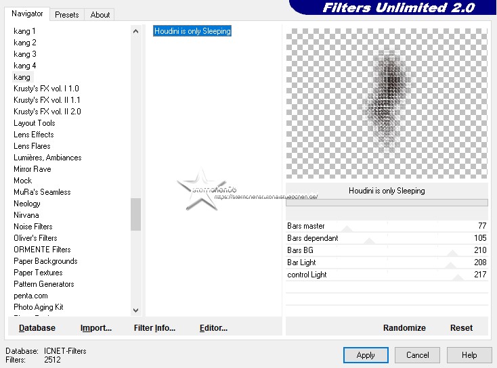Open Filter Info...

pyautogui.click(x=154, y=328)
